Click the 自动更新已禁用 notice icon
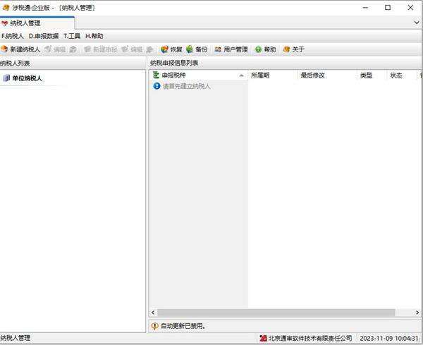The image size is (423, 345). [154, 326]
